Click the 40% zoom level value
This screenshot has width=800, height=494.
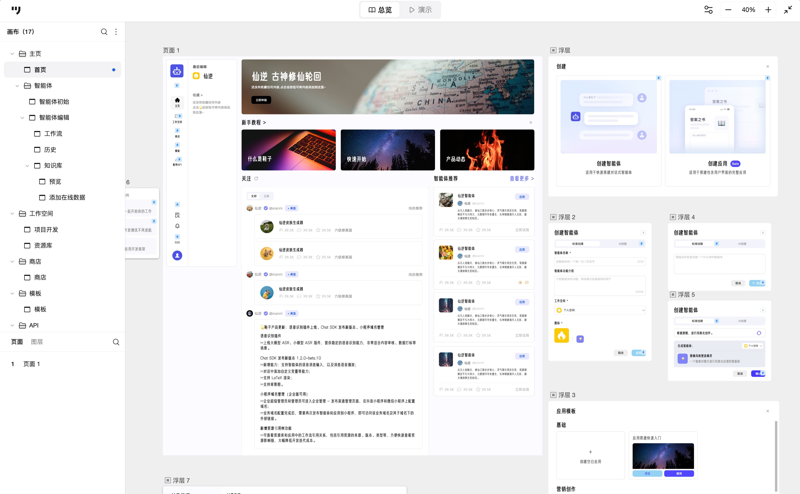(748, 10)
